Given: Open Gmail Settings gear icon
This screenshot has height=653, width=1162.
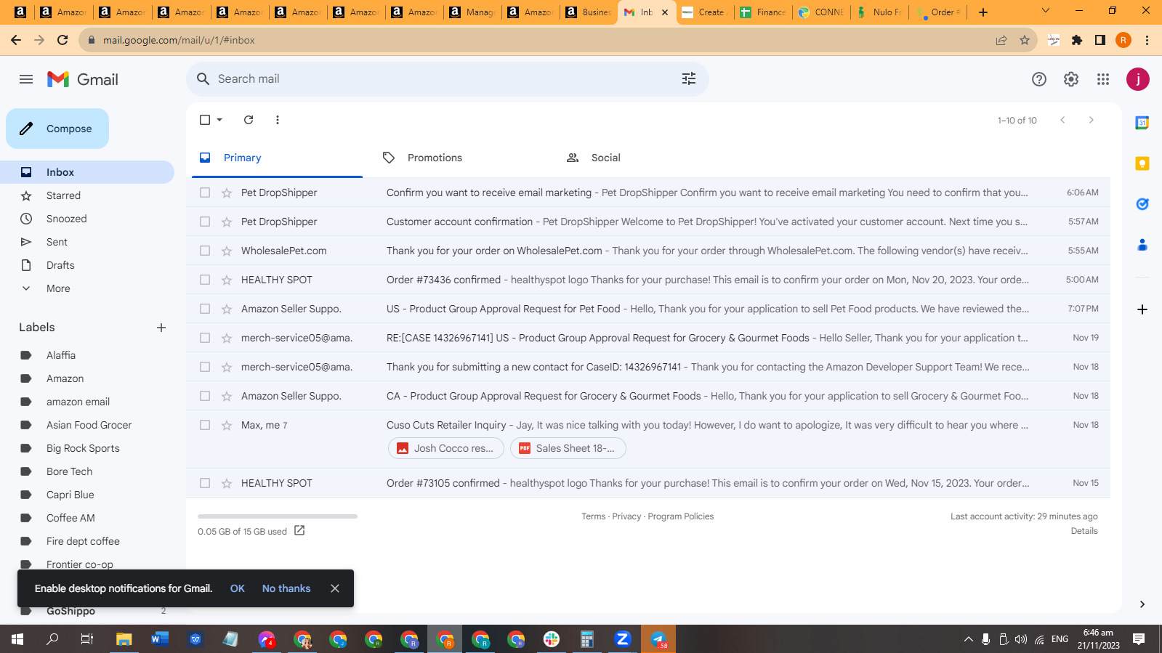Looking at the screenshot, I should coord(1071,79).
